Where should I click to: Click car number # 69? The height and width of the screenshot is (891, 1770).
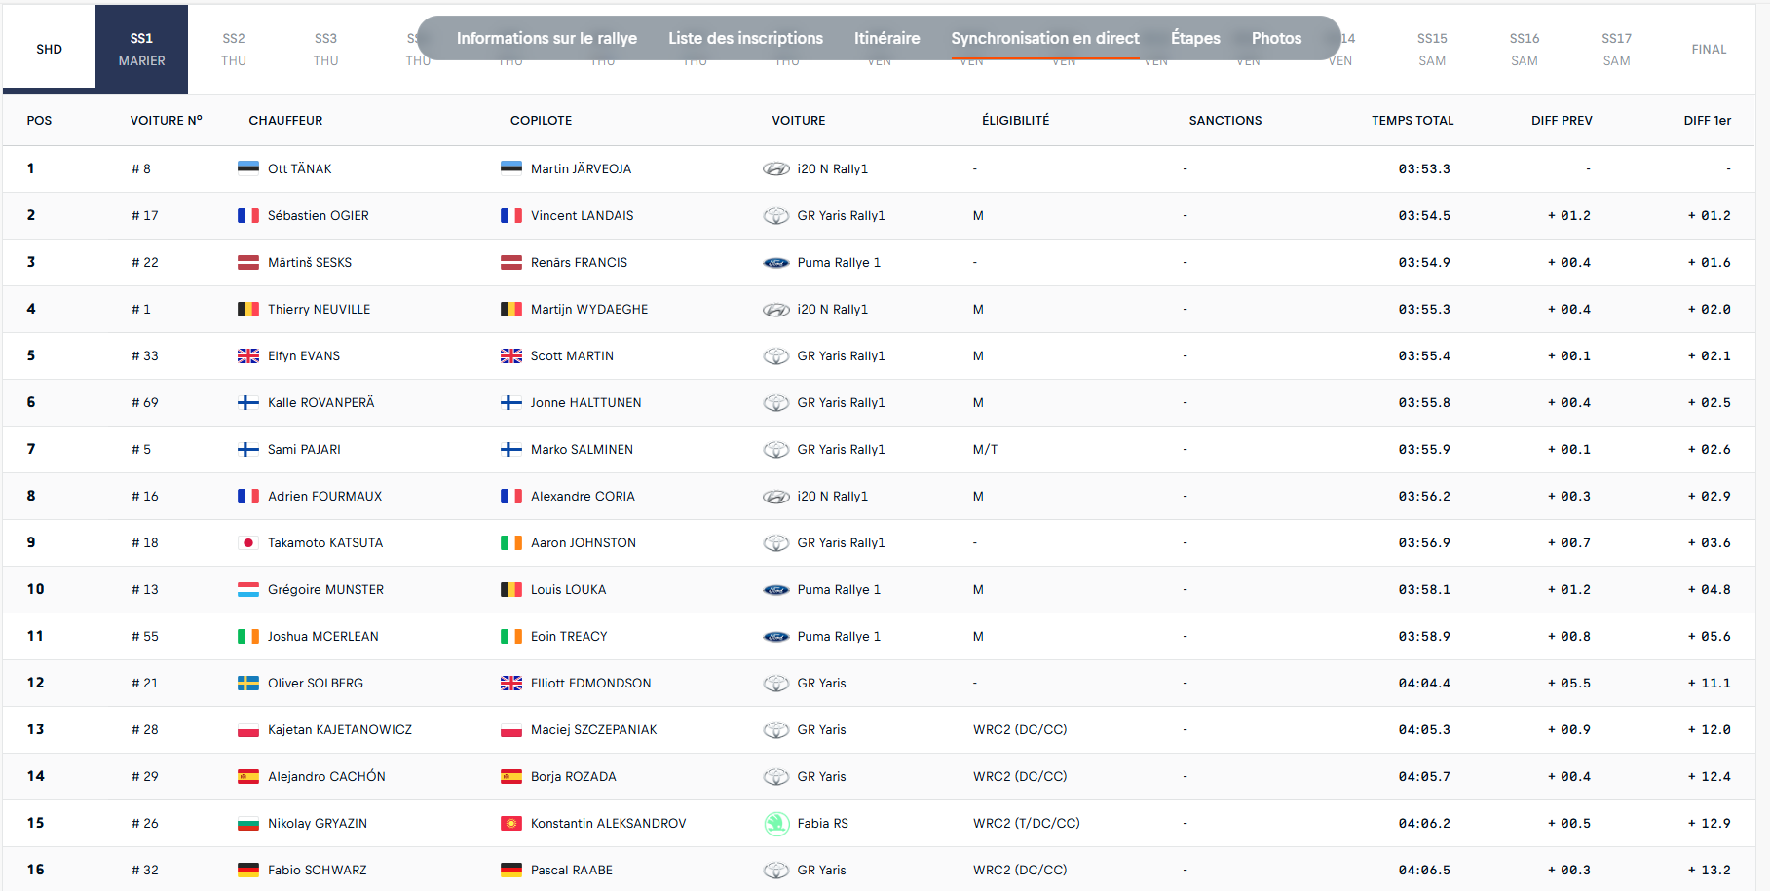145,403
